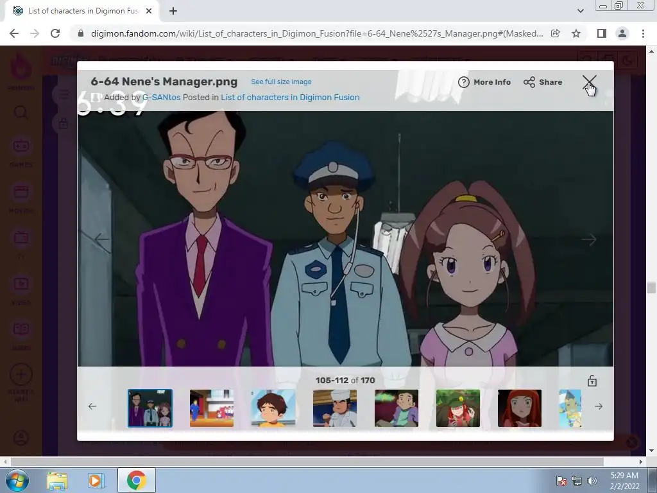Go to previous image with left arrow on picture
657x493 pixels.
coord(102,239)
